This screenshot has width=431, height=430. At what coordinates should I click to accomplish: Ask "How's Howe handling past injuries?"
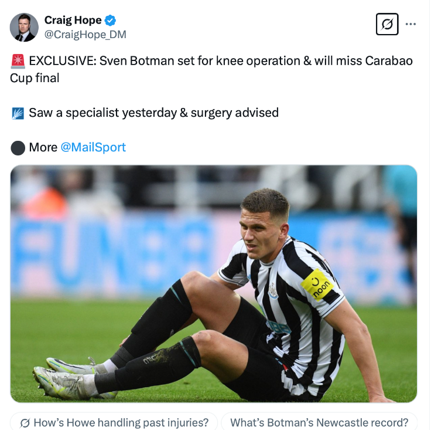(x=114, y=422)
